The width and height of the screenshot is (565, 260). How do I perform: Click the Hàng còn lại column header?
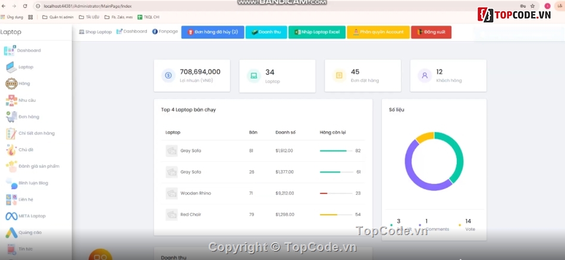pyautogui.click(x=332, y=132)
